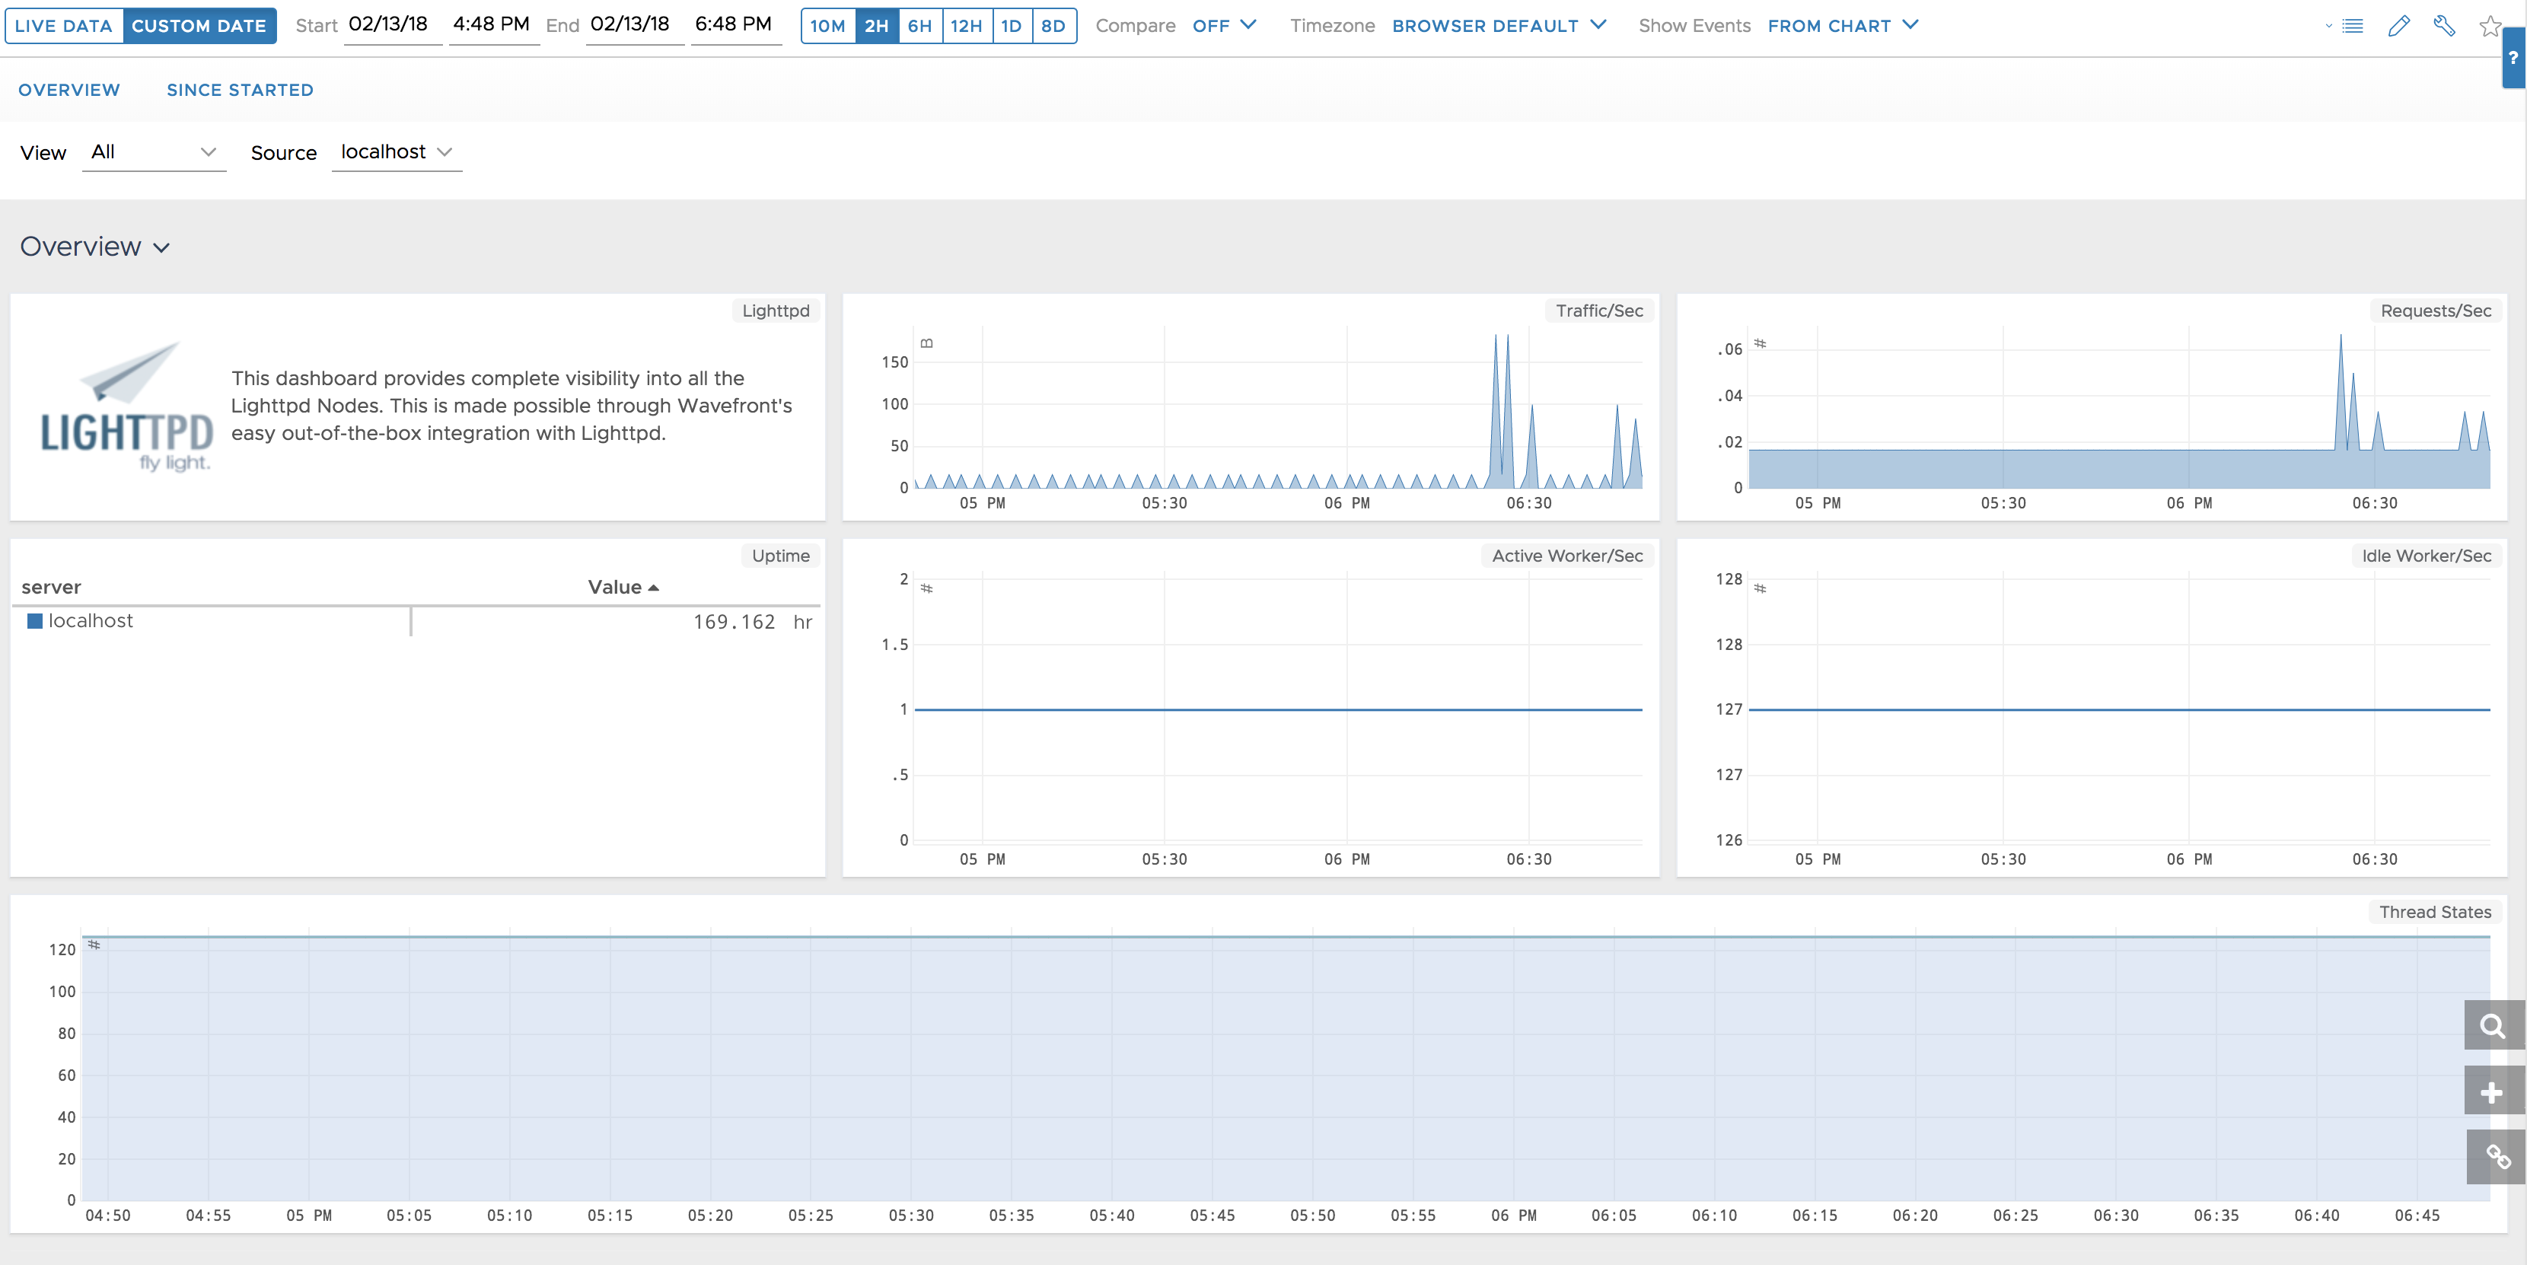2527x1265 pixels.
Task: Click the 06 PM tick on Thread States axis
Action: pyautogui.click(x=1514, y=1216)
